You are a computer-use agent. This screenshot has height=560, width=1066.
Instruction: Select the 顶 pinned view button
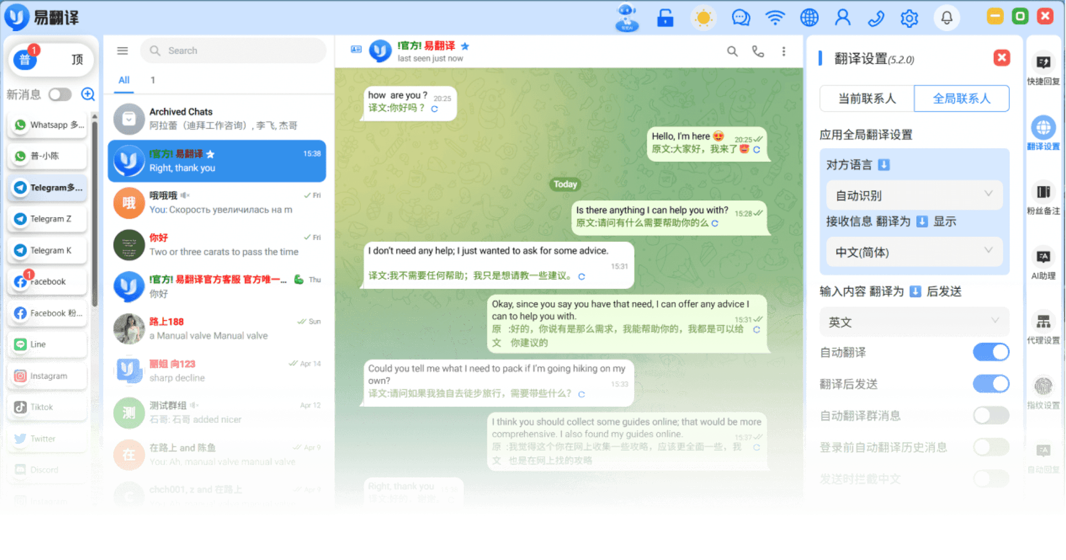point(77,60)
